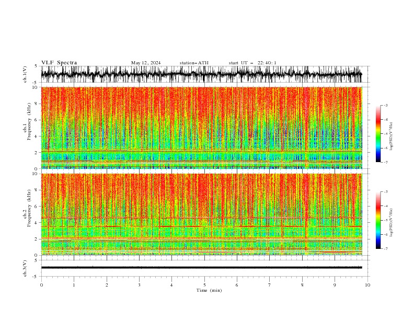Click time axis tick label '2'
Image resolution: width=414 pixels, height=320 pixels.
pyautogui.click(x=107, y=285)
